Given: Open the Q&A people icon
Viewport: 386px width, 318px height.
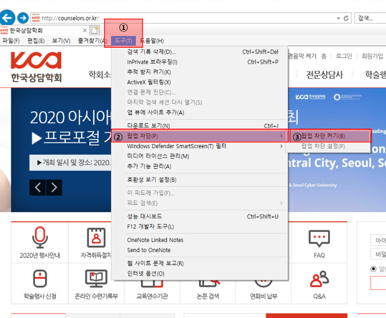Looking at the screenshot, I should click(x=319, y=278).
